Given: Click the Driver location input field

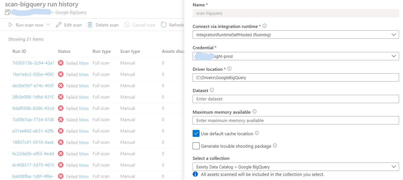Looking at the screenshot, I should click(295, 78).
